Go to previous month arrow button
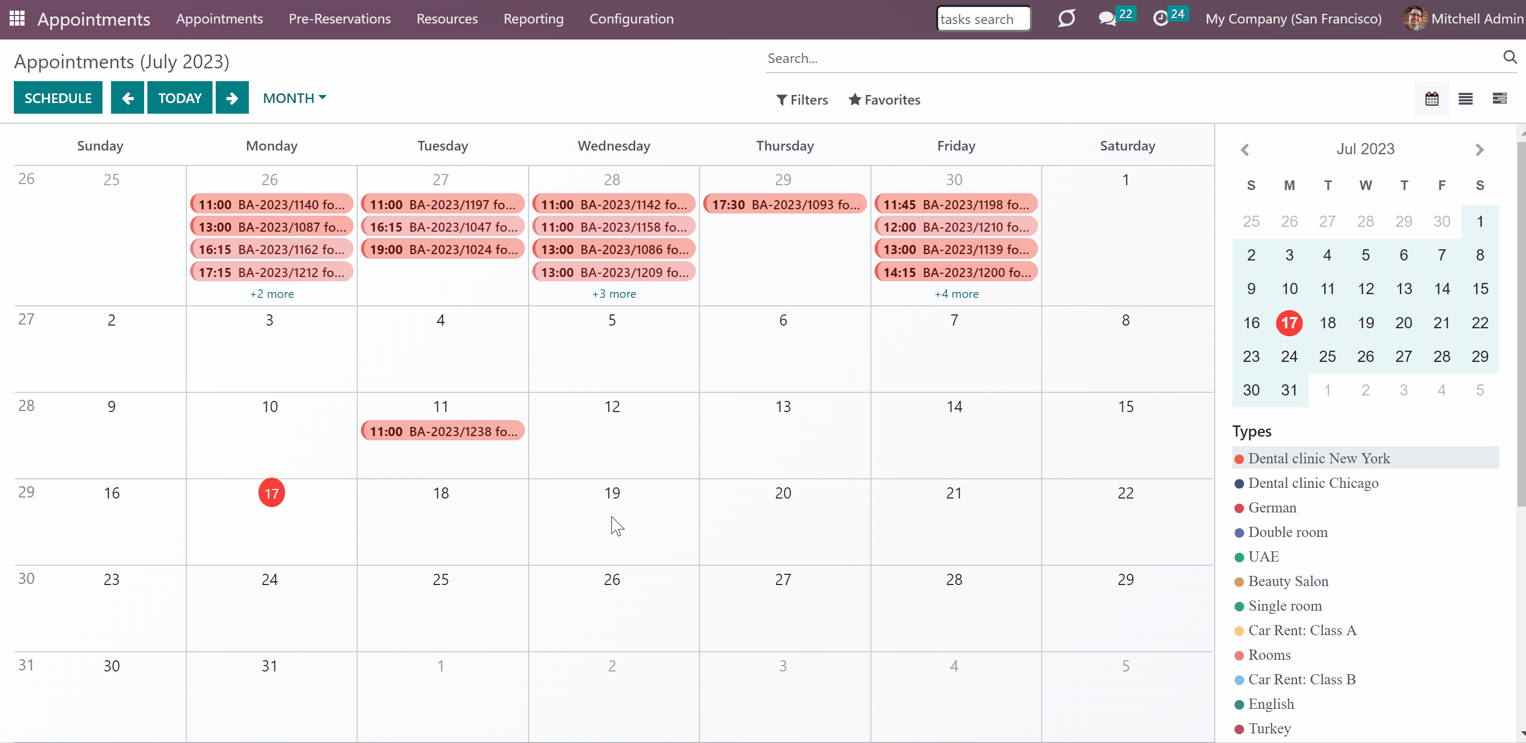The width and height of the screenshot is (1526, 743). pyautogui.click(x=128, y=98)
